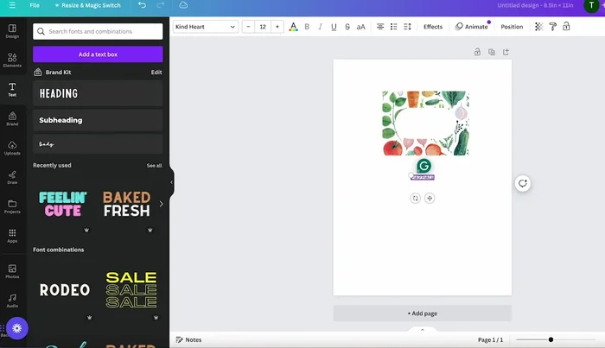Select the Text side tab

click(x=12, y=90)
